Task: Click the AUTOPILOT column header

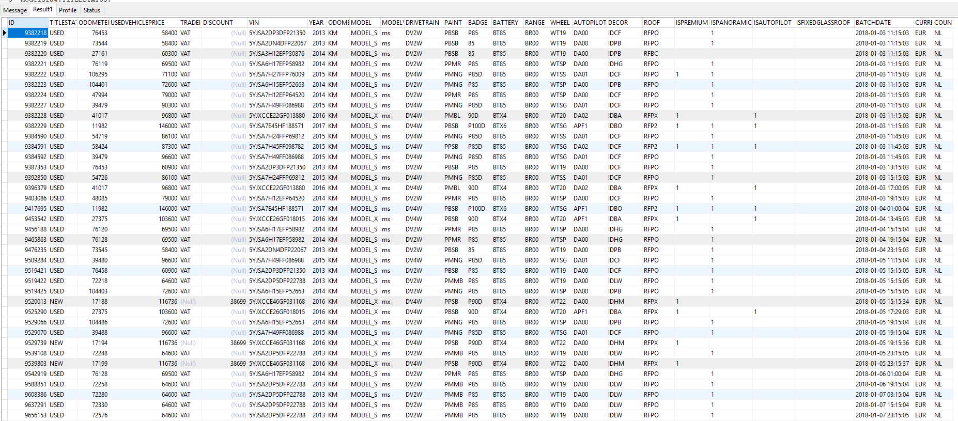Action: 590,23
